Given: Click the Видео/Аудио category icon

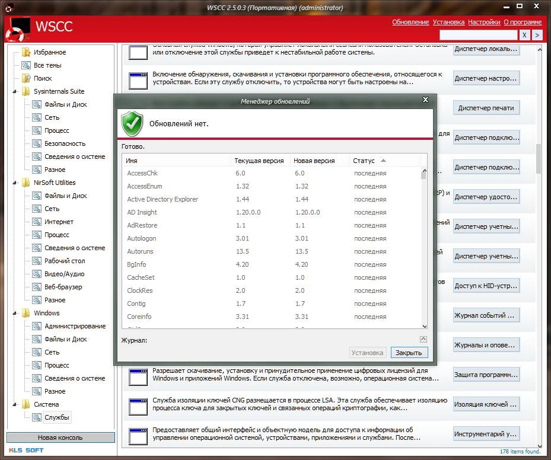Looking at the screenshot, I should click(x=37, y=274).
